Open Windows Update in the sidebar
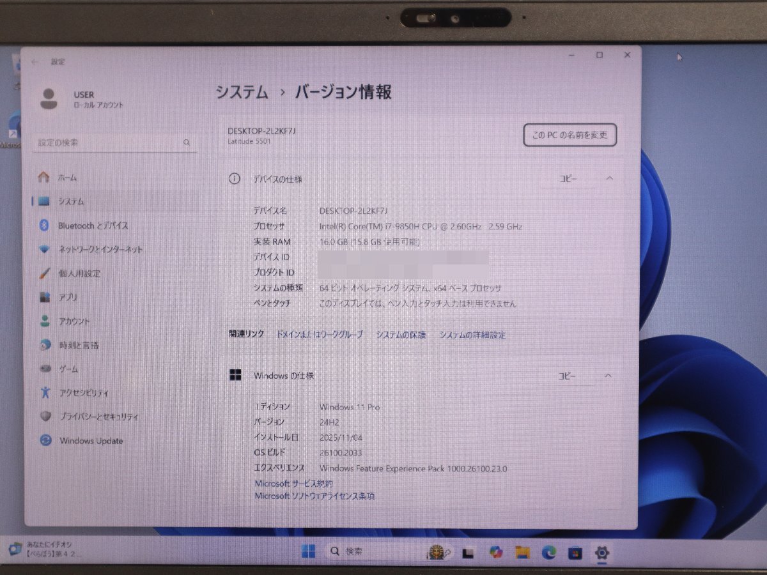The image size is (767, 575). tap(91, 441)
